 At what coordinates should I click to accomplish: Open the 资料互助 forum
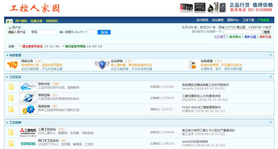44,95
